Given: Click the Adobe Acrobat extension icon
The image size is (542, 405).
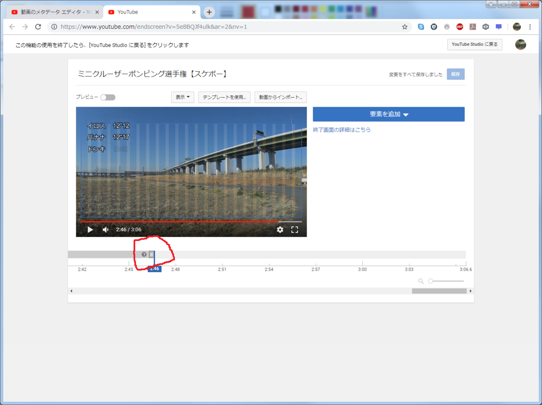Looking at the screenshot, I should (x=472, y=27).
